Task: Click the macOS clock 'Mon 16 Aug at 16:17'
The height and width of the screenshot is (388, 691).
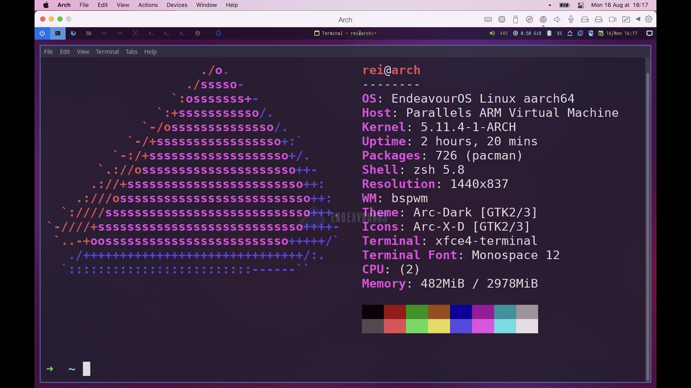Action: (619, 5)
